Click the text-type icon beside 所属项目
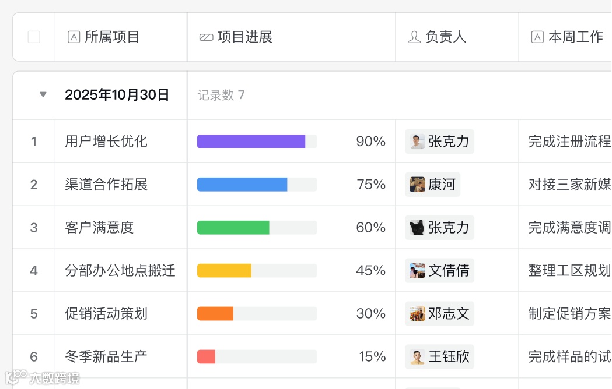The width and height of the screenshot is (612, 389). 74,37
